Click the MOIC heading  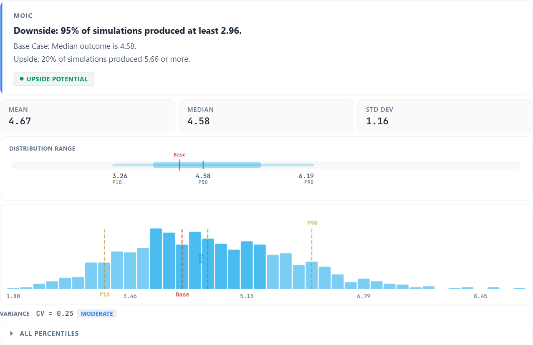[23, 16]
